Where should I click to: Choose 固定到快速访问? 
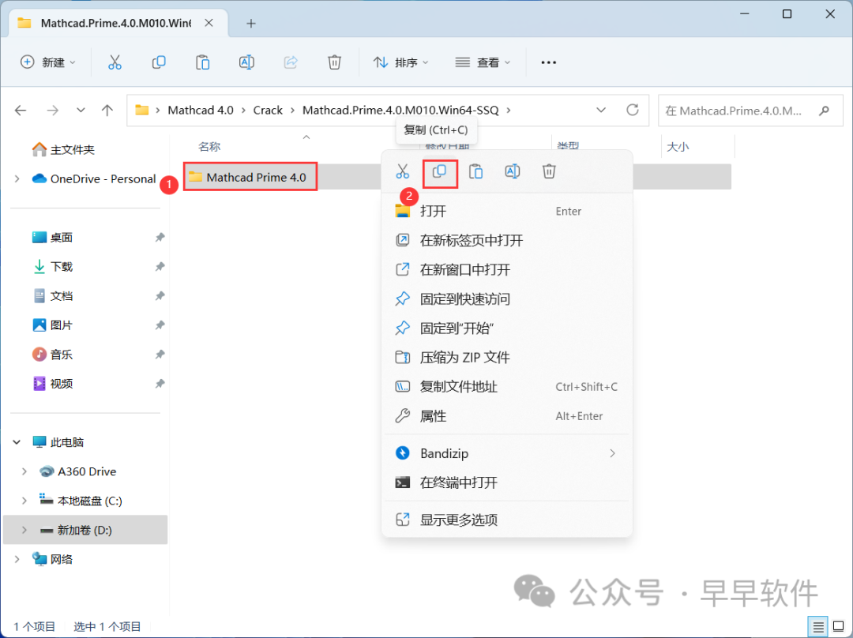pos(507,299)
